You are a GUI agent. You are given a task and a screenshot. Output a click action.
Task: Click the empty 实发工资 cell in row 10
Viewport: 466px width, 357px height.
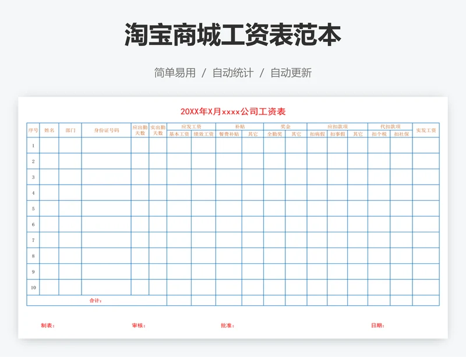coord(426,287)
